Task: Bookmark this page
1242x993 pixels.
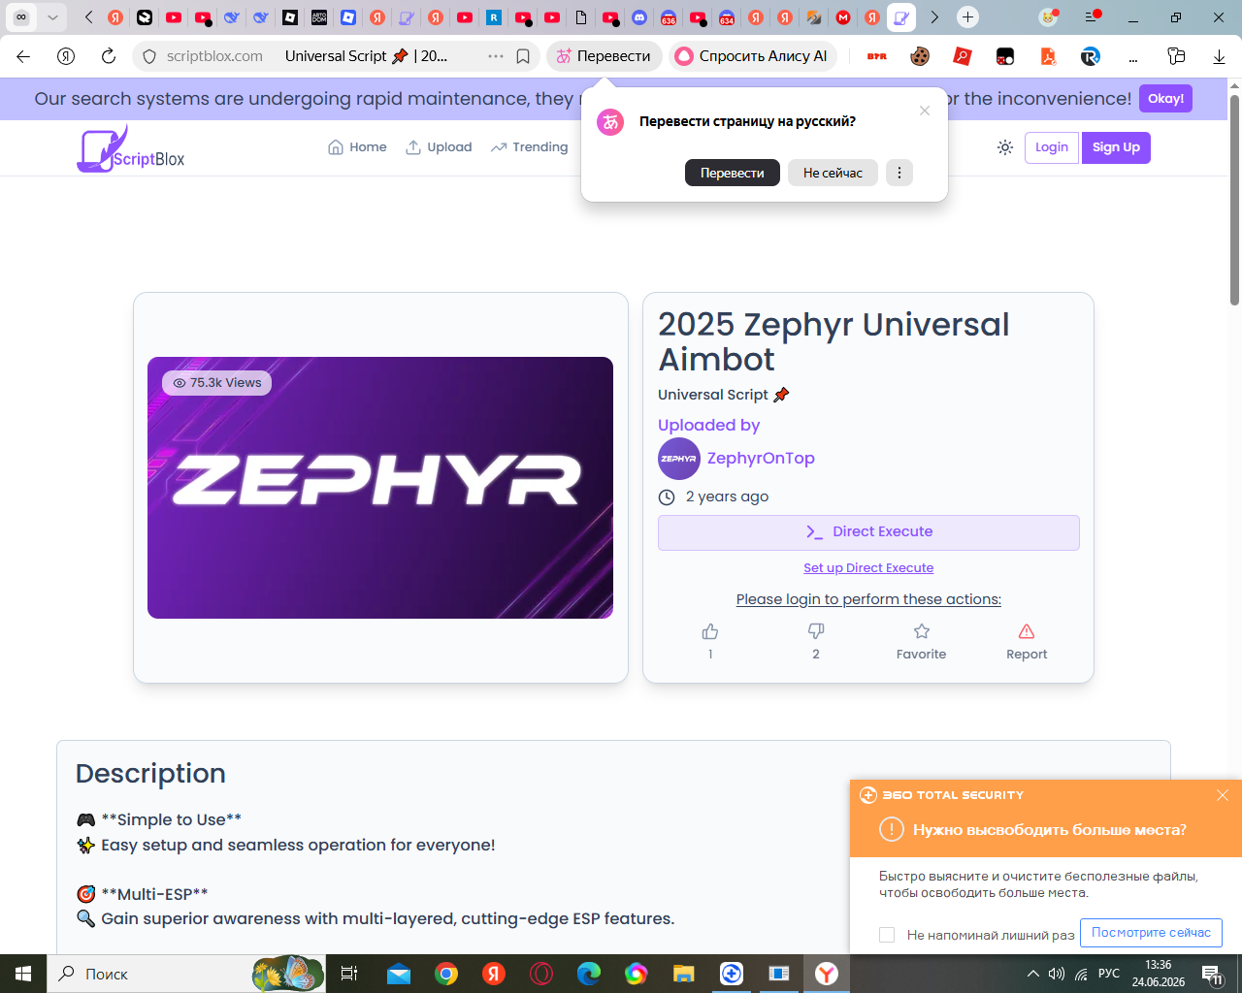Action: (x=523, y=56)
